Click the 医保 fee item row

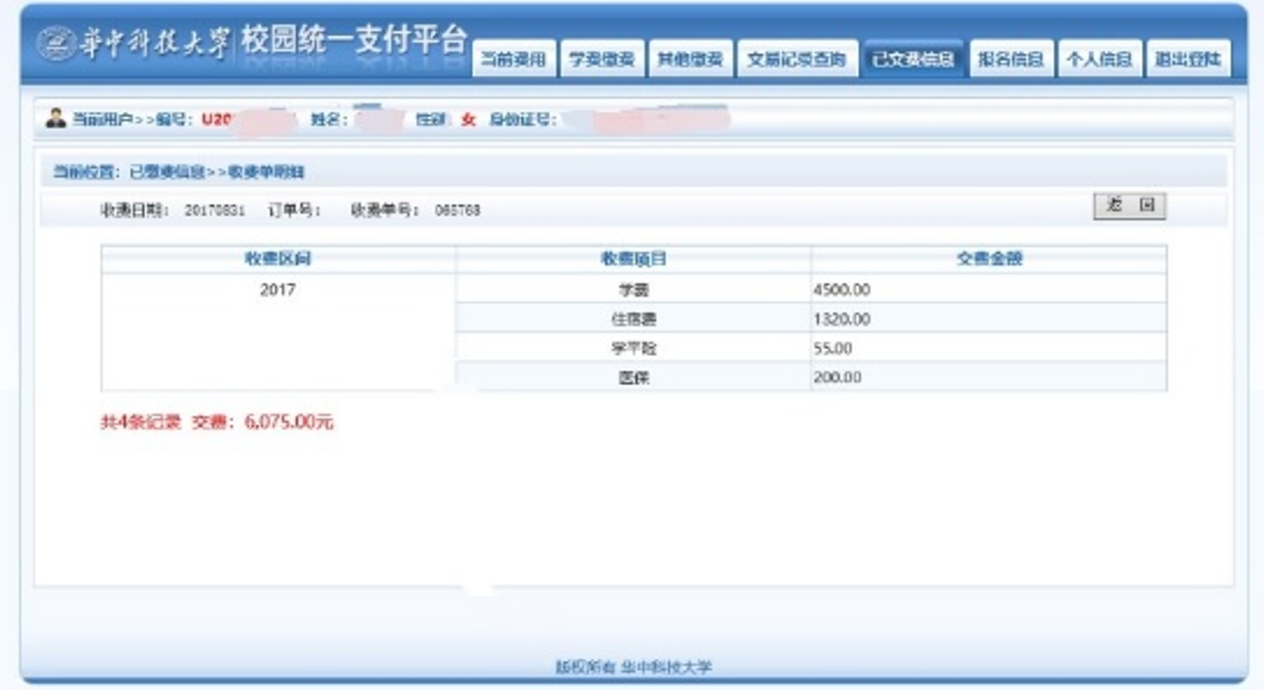pos(633,377)
